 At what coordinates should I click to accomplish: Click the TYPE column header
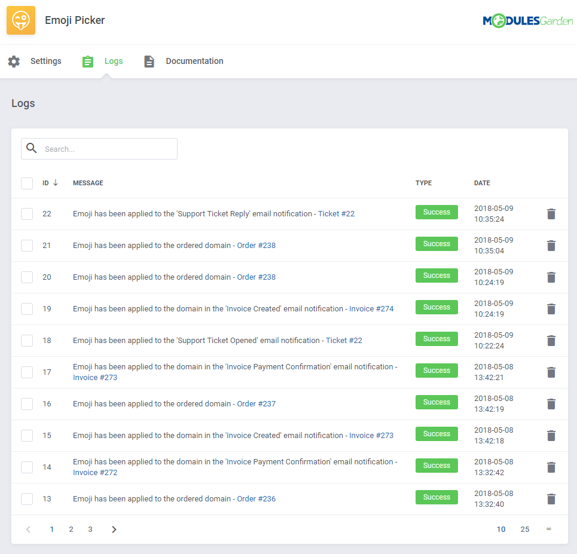(x=423, y=183)
